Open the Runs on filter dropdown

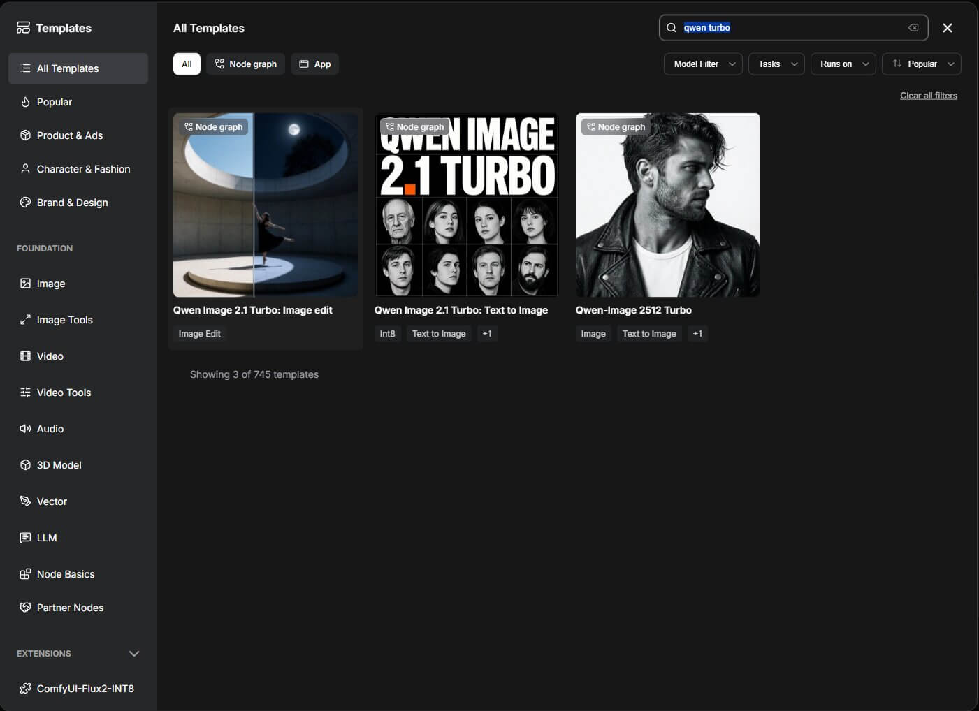843,64
